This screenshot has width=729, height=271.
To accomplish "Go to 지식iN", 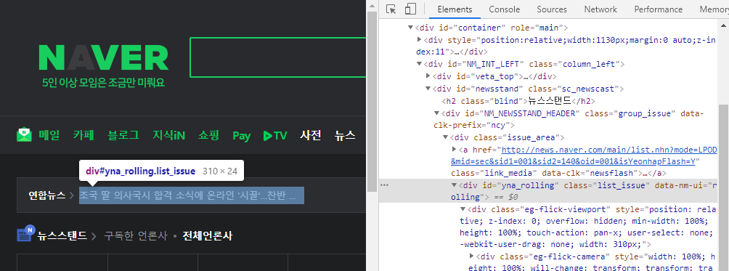I will (x=168, y=135).
